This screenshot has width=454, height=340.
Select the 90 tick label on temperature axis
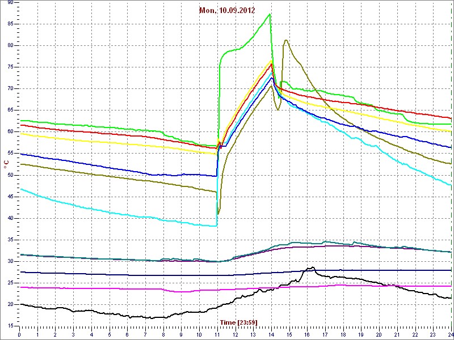tap(10, 2)
